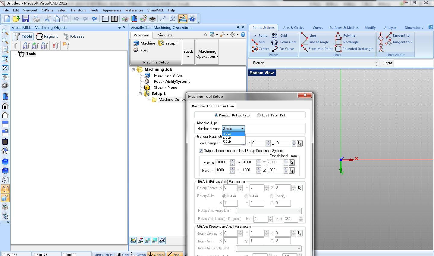Screen dimensions: 434x256
Task: Open the VisualMILL menu
Action: point(156,10)
